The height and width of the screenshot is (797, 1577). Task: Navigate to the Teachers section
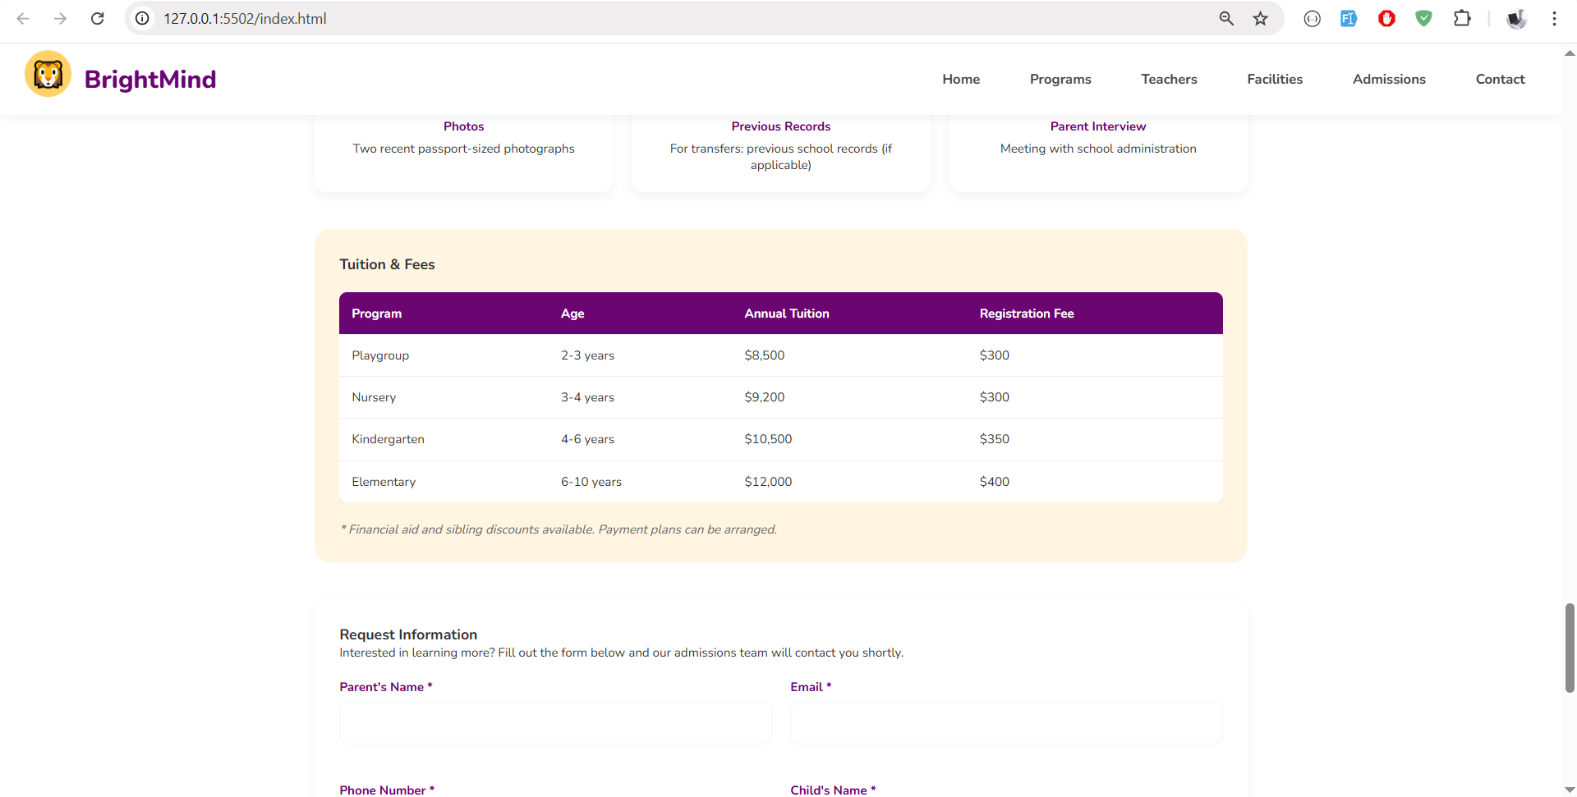pyautogui.click(x=1169, y=79)
